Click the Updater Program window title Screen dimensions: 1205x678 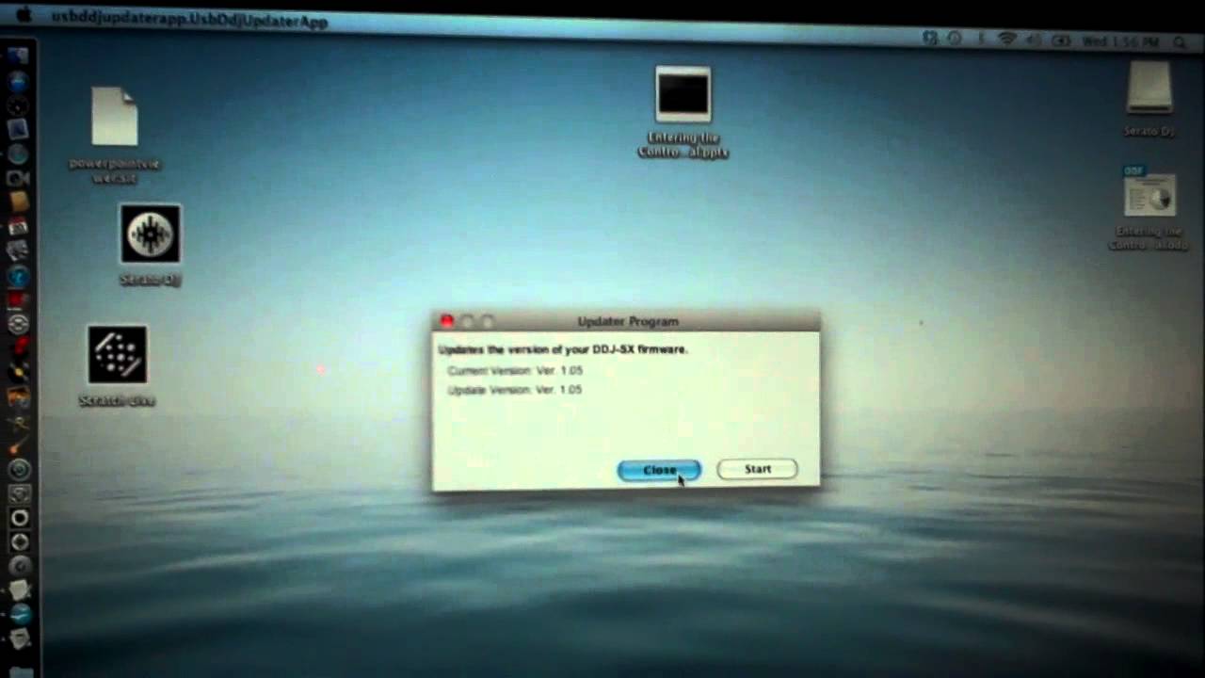[628, 322]
